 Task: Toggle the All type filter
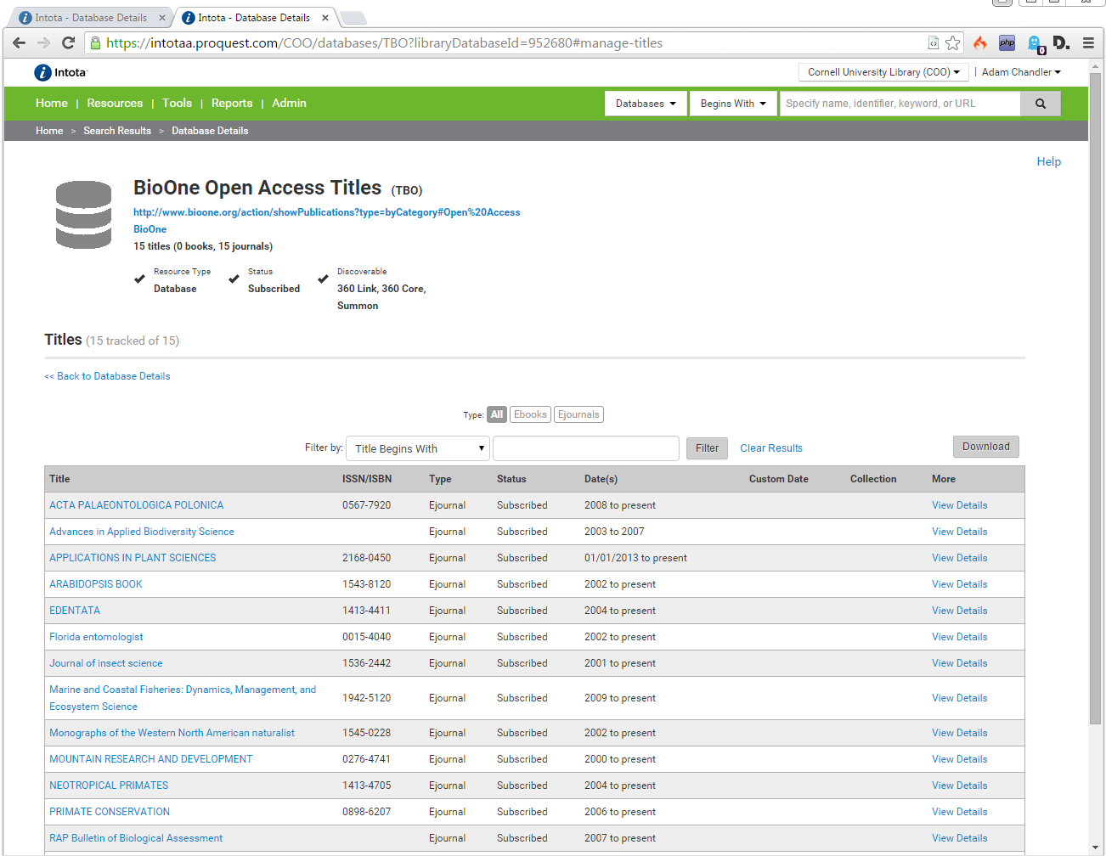pyautogui.click(x=497, y=414)
